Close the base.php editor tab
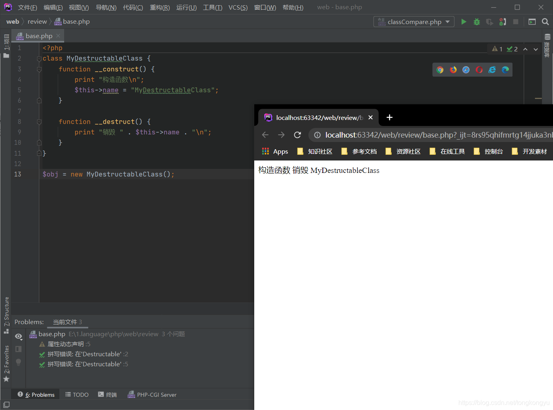This screenshot has height=410, width=553. 59,36
